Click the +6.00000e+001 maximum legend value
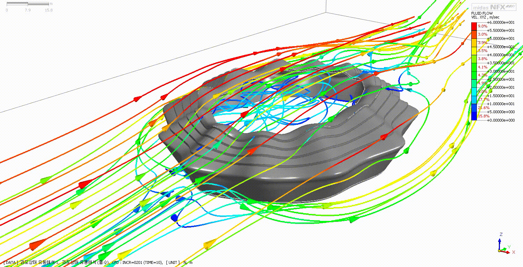This screenshot has height=267, width=523. (x=501, y=22)
